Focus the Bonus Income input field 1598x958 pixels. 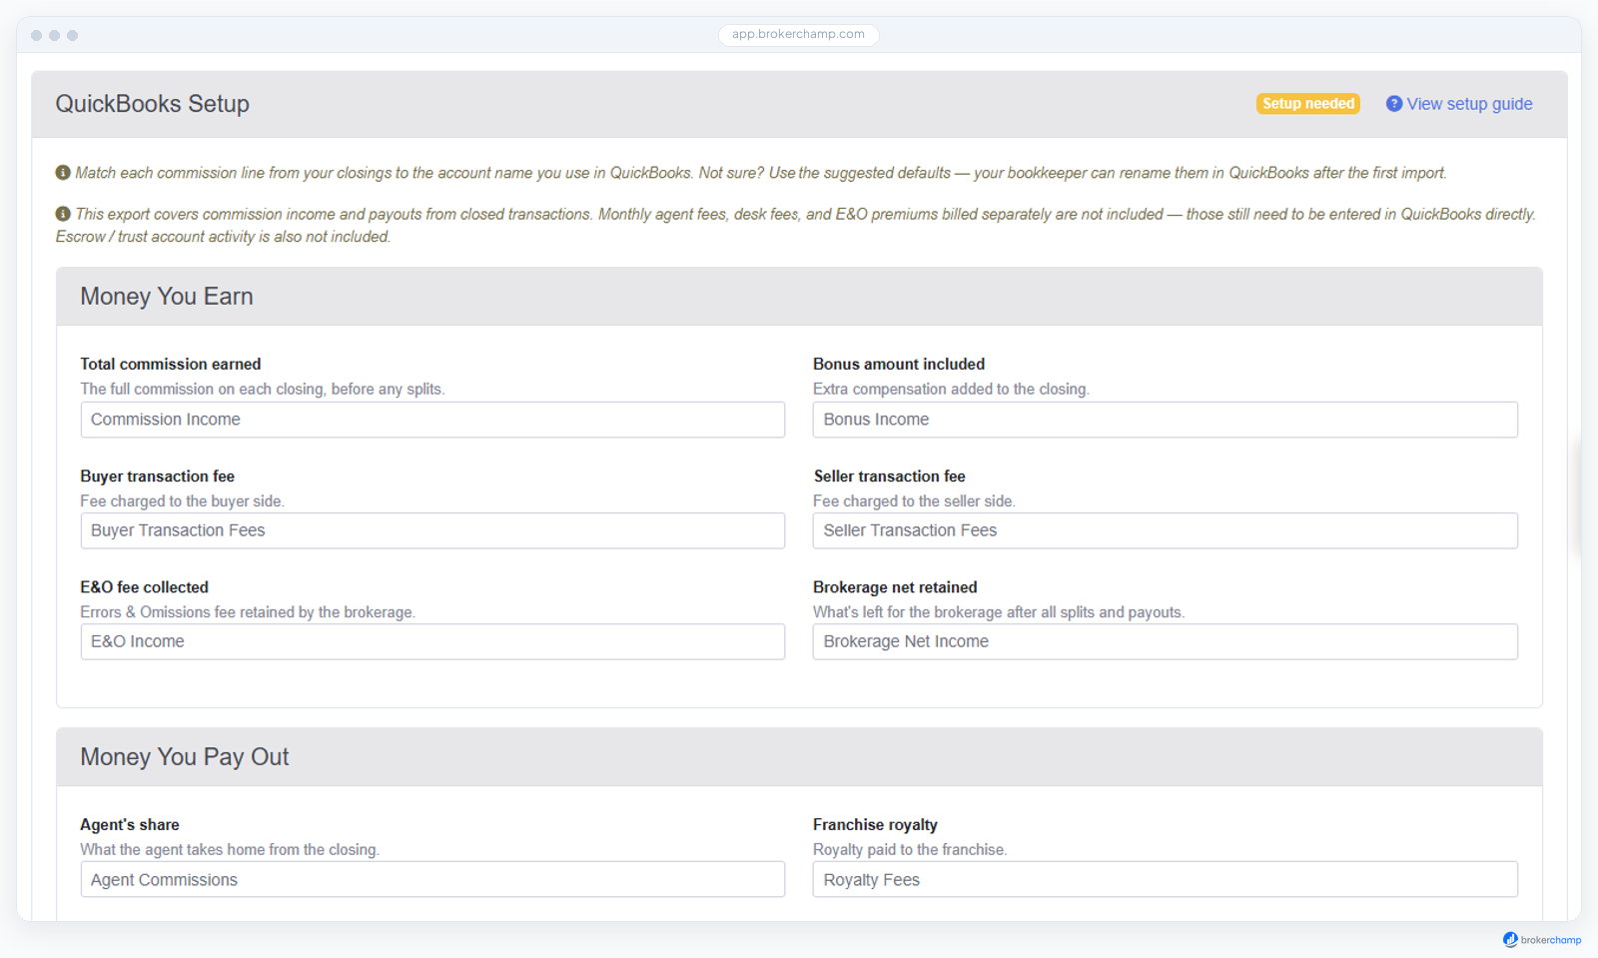point(1166,420)
